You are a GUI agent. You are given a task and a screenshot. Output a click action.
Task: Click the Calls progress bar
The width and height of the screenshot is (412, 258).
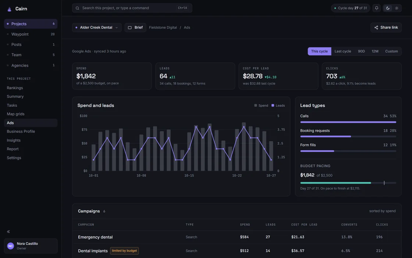pos(348,122)
